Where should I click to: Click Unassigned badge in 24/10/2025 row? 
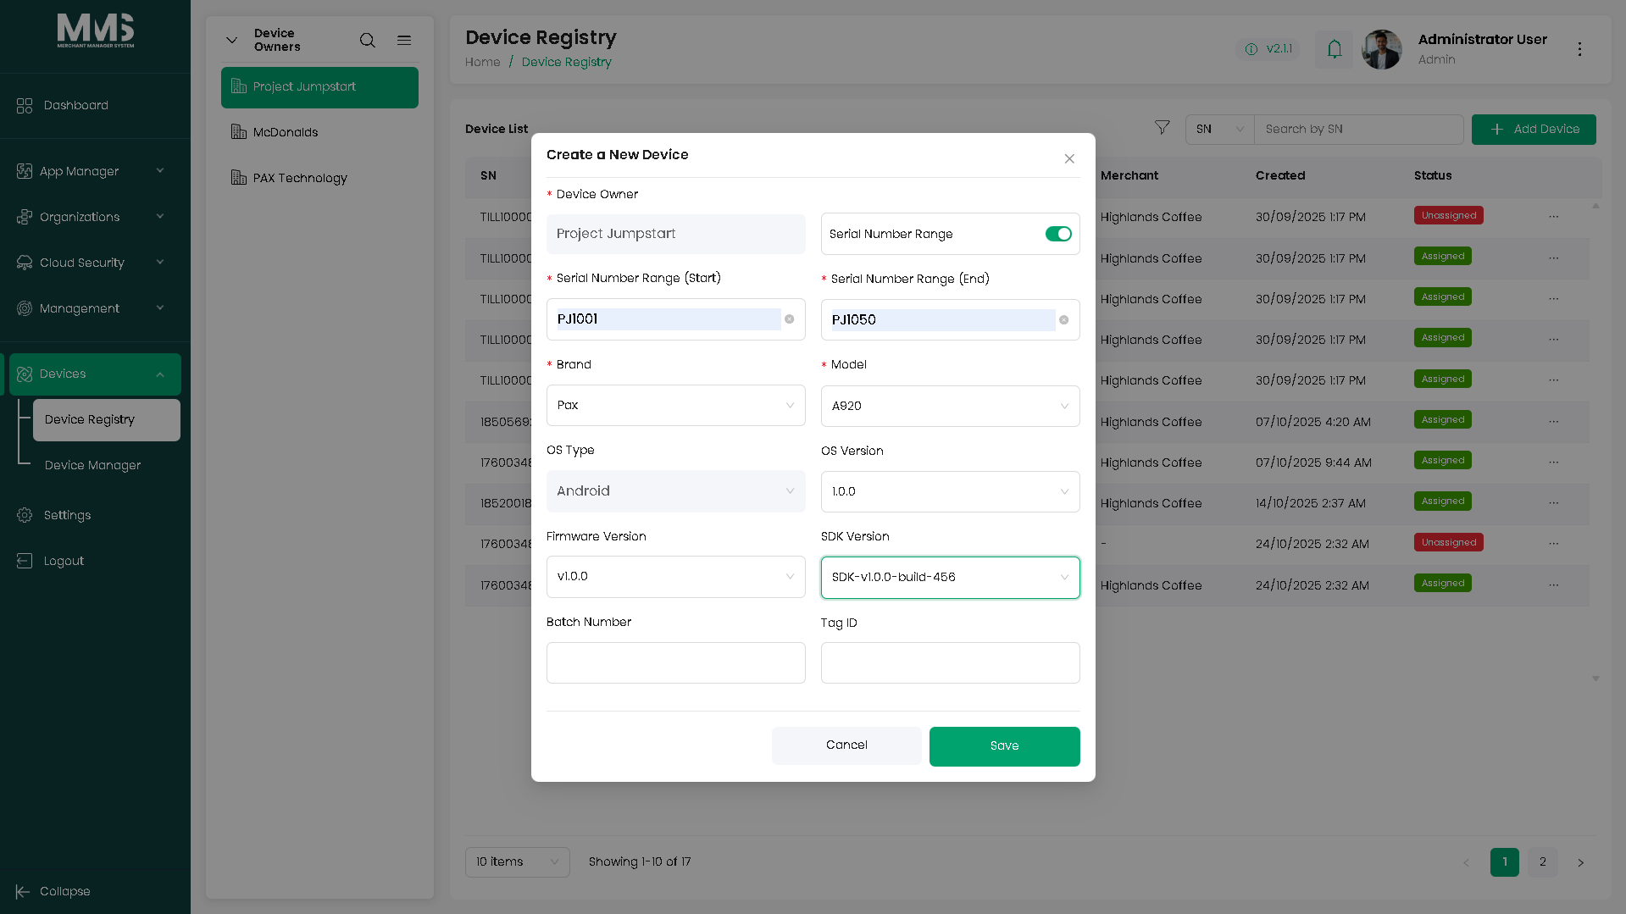[x=1448, y=542]
